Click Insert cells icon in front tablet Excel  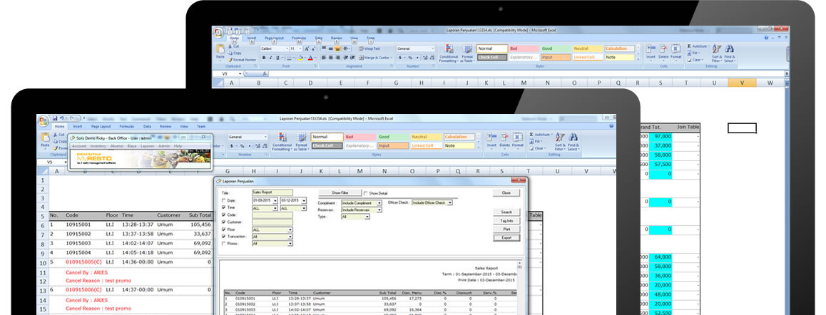click(x=491, y=138)
